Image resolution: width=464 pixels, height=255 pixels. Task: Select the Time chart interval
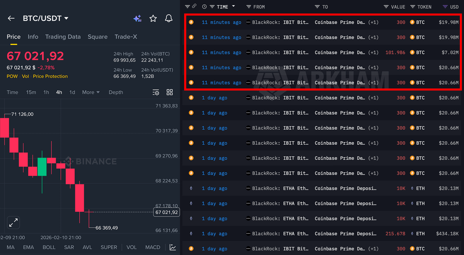12,92
